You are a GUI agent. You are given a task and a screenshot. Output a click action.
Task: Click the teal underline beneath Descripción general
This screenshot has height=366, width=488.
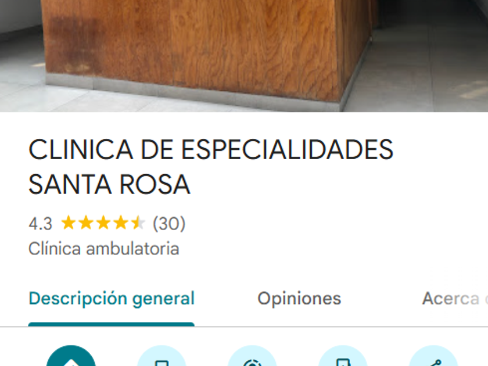112,324
